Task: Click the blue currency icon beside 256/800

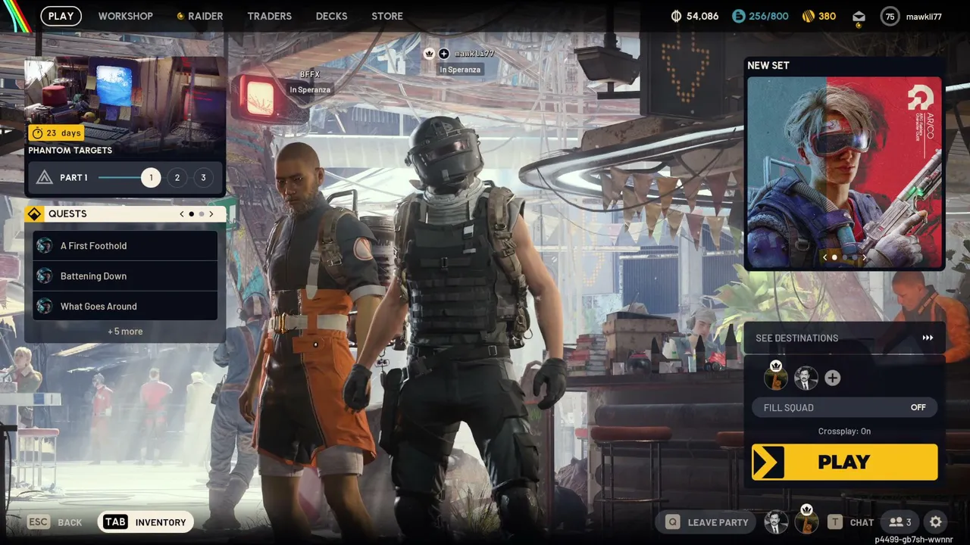Action: click(x=738, y=16)
